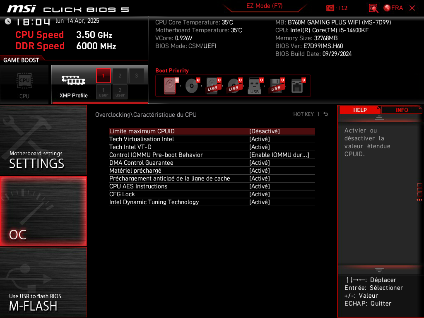
Task: Select the Matériel préchargé row label
Action: 135,171
